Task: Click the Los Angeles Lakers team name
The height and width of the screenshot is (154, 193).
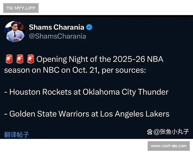Action: [135, 114]
